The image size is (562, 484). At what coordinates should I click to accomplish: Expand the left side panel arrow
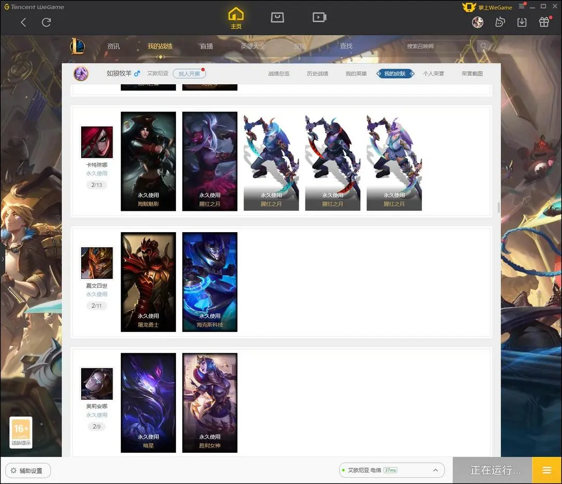[x=3, y=259]
